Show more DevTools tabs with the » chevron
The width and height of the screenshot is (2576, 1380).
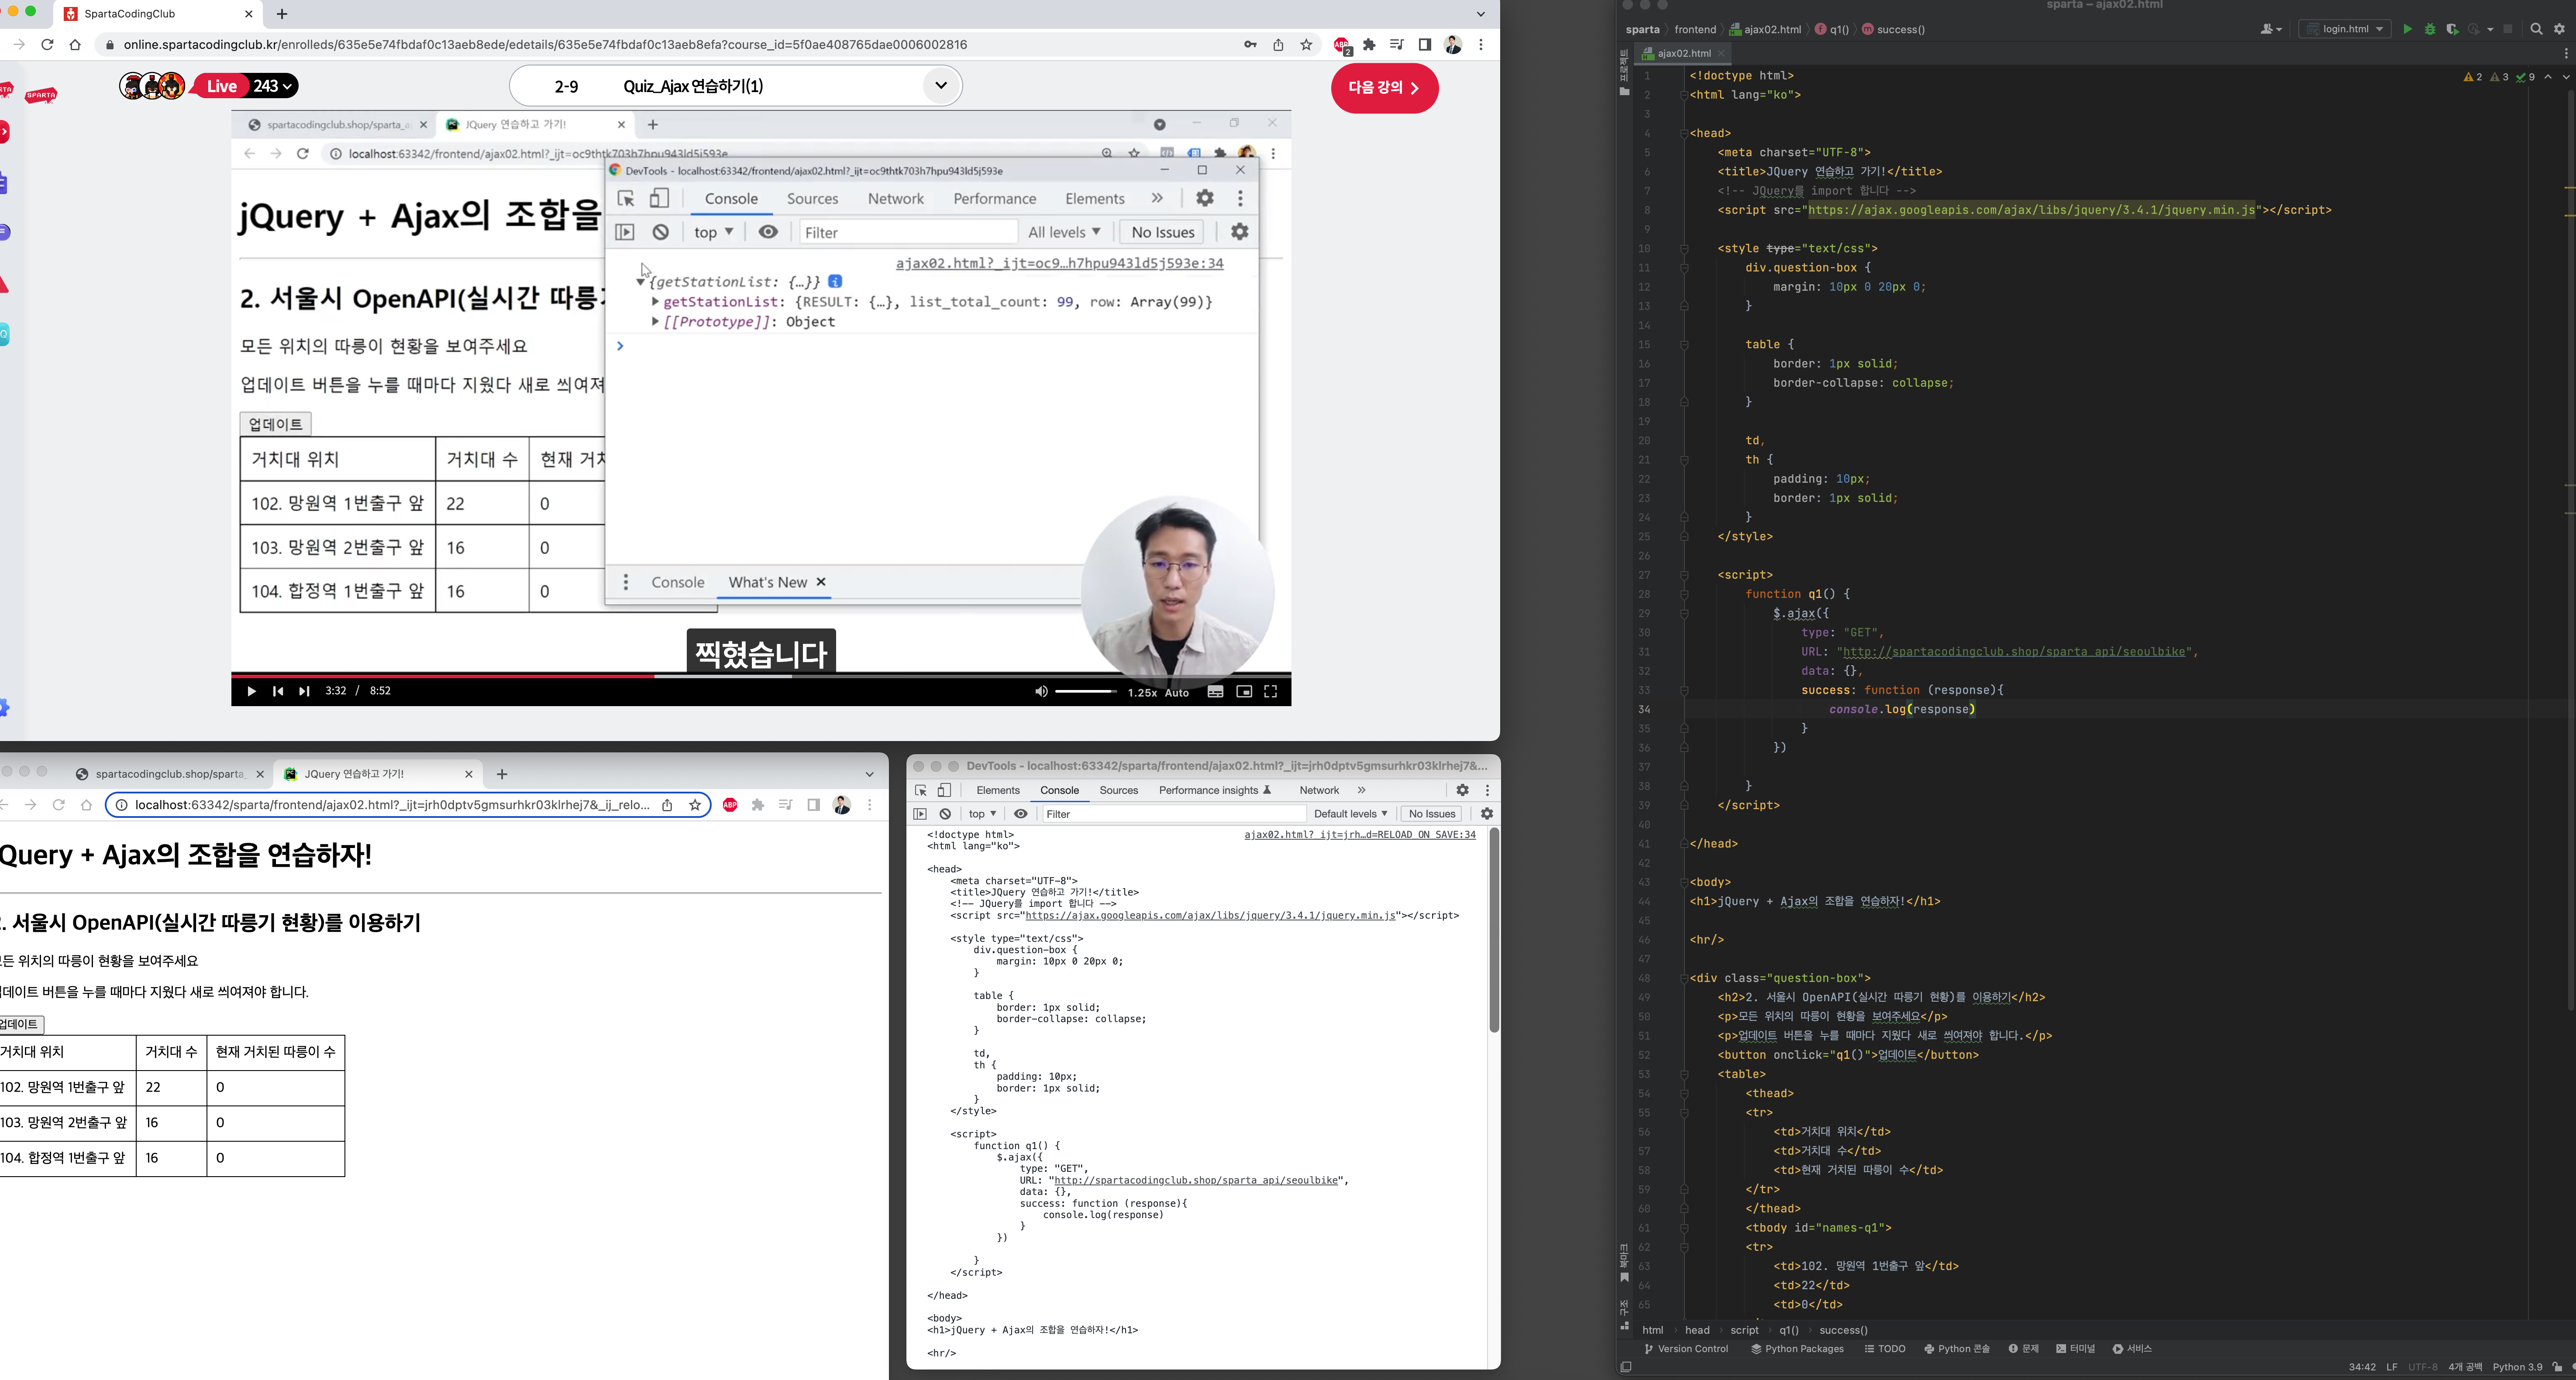(1361, 790)
